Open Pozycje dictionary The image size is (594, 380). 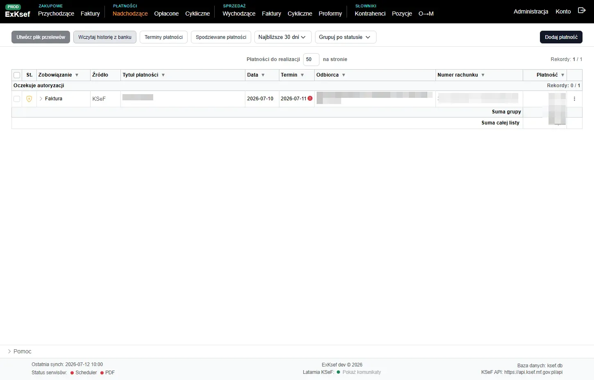click(x=402, y=14)
